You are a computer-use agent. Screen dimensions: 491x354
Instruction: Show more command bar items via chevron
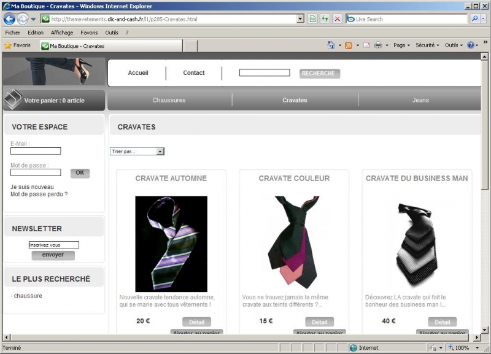pos(485,42)
